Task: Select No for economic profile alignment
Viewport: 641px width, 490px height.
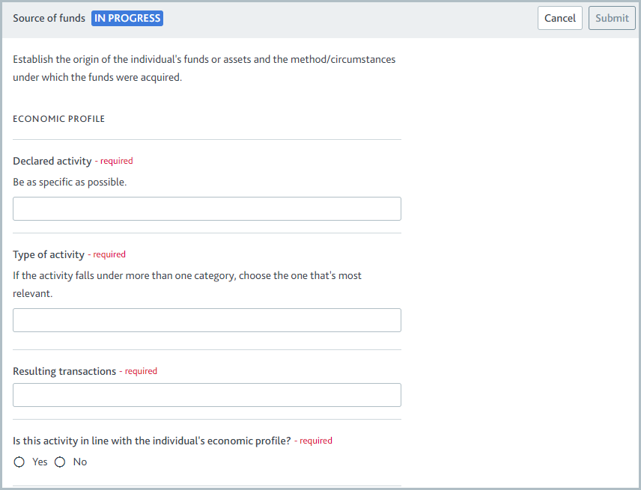Action: [x=60, y=462]
